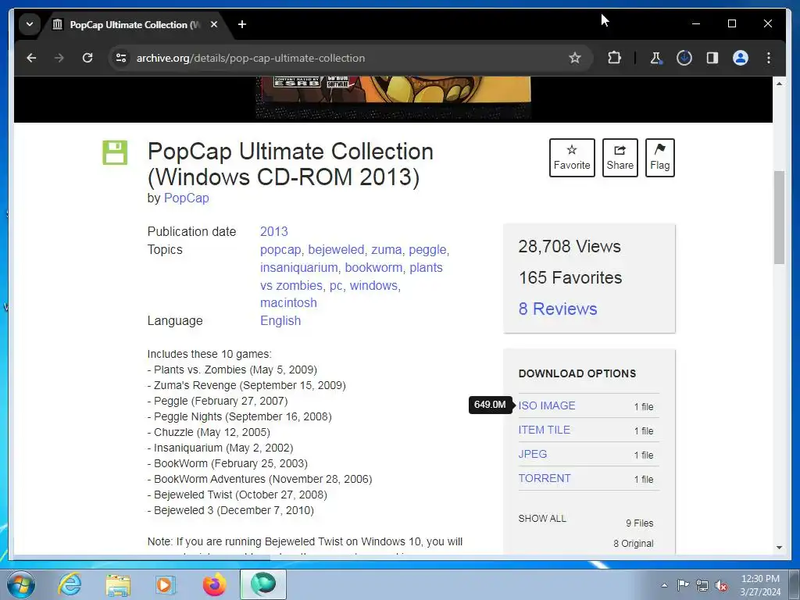The image size is (800, 600).
Task: Select the active browser taskbar button
Action: coord(263,584)
